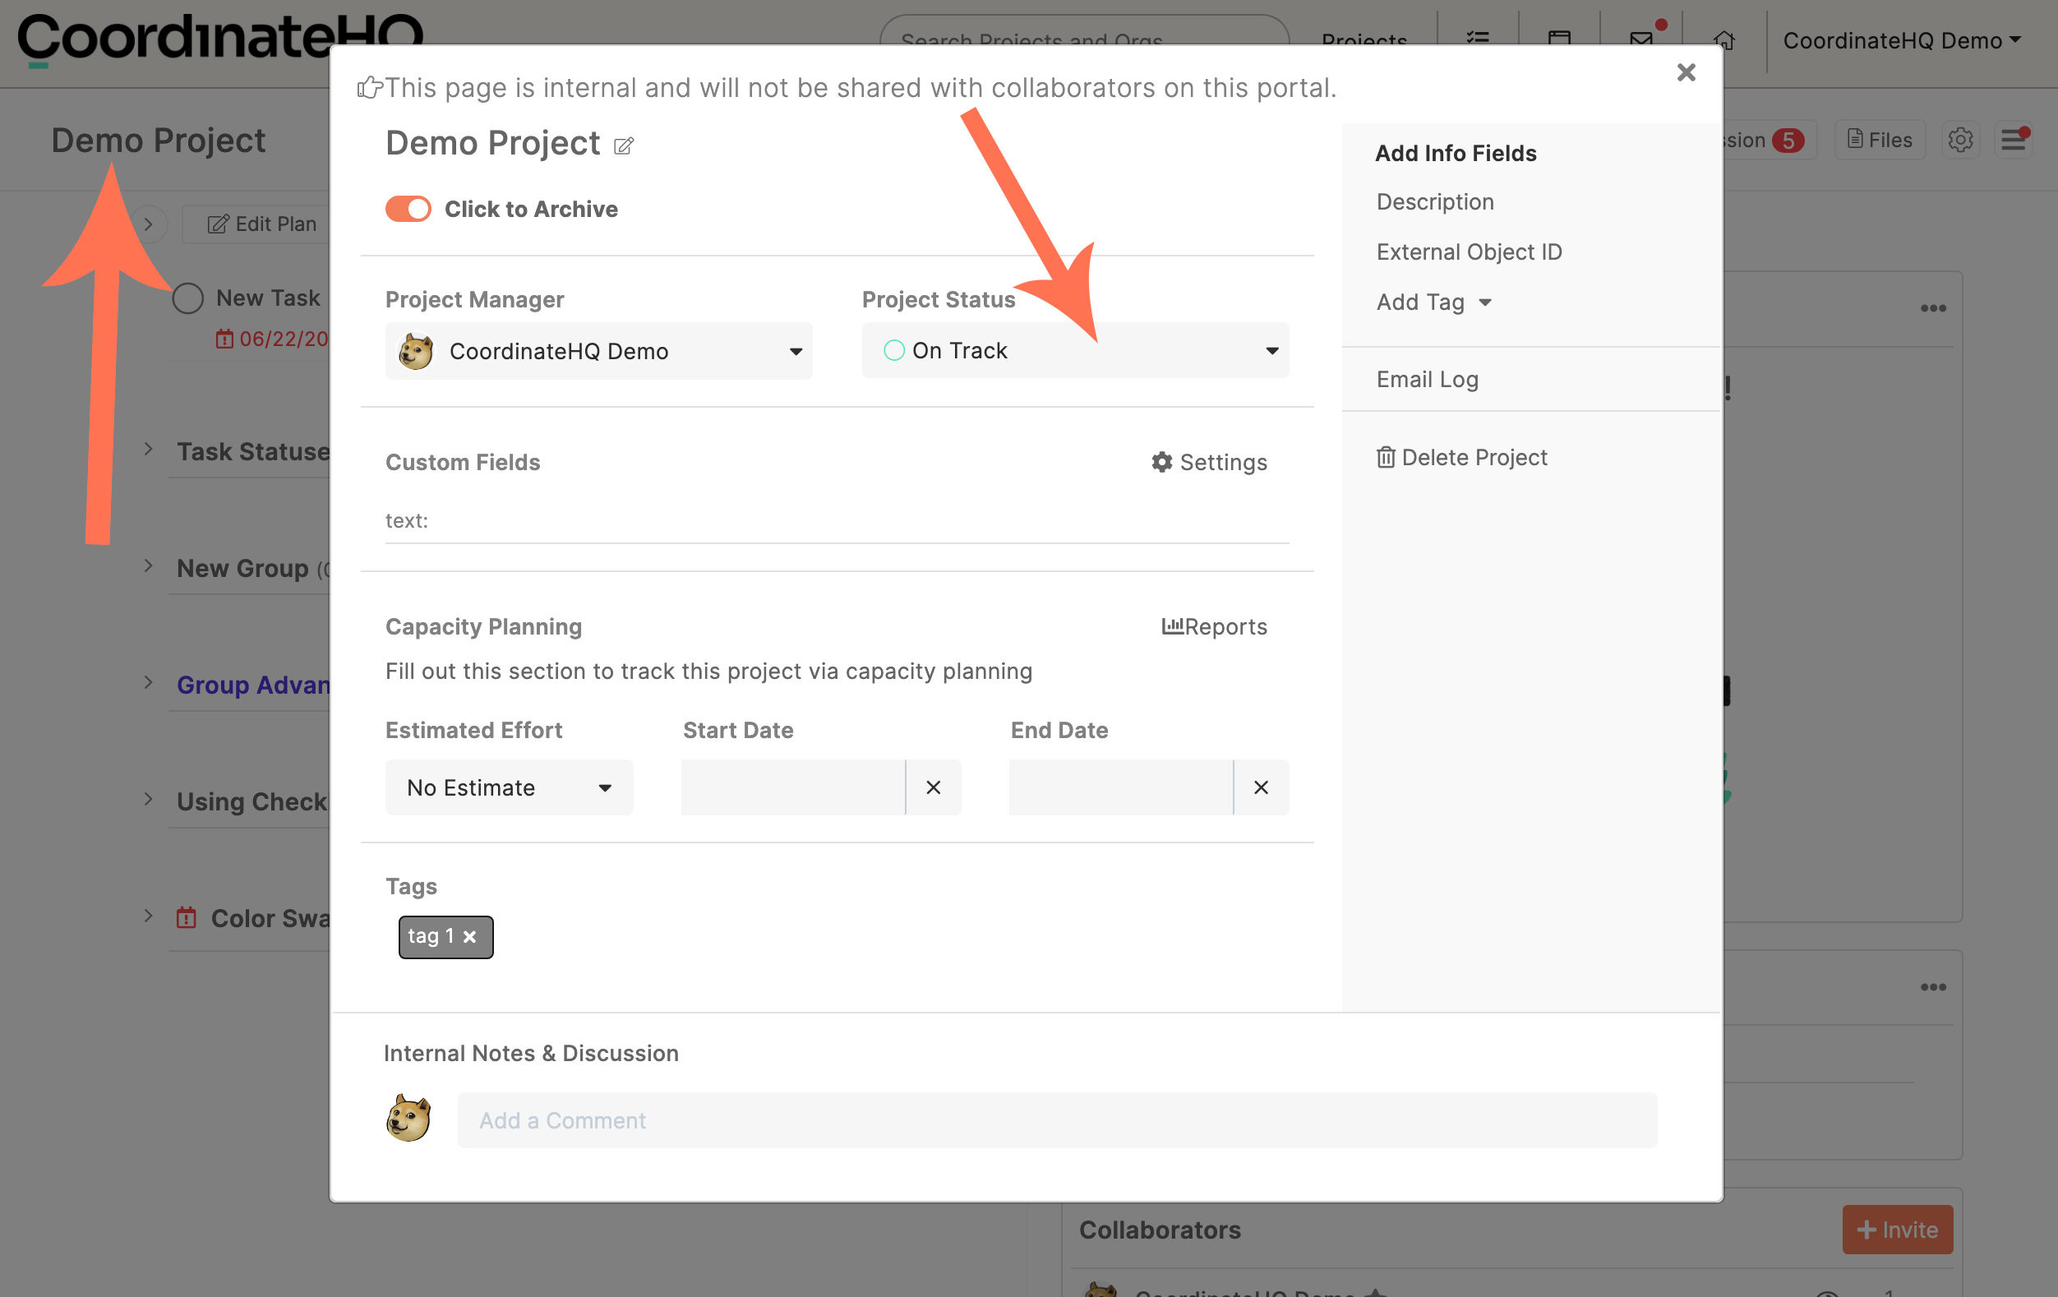The width and height of the screenshot is (2058, 1297).
Task: Open the inbox mail icon
Action: point(1641,39)
